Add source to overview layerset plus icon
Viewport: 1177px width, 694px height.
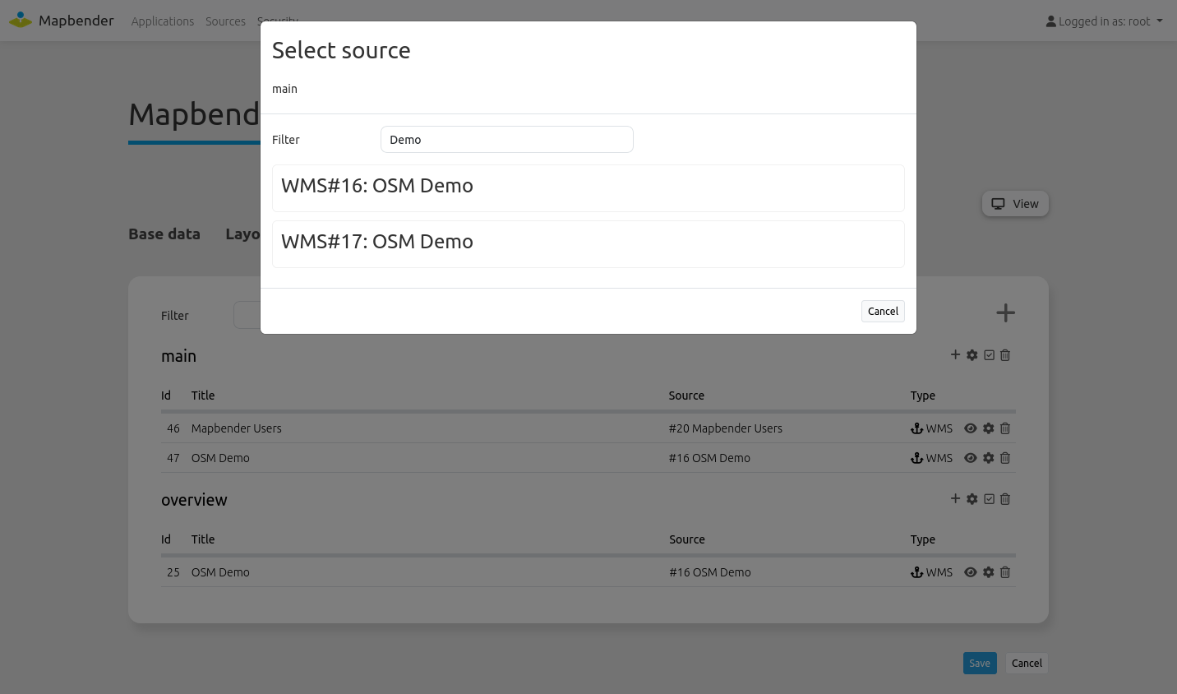coord(955,498)
